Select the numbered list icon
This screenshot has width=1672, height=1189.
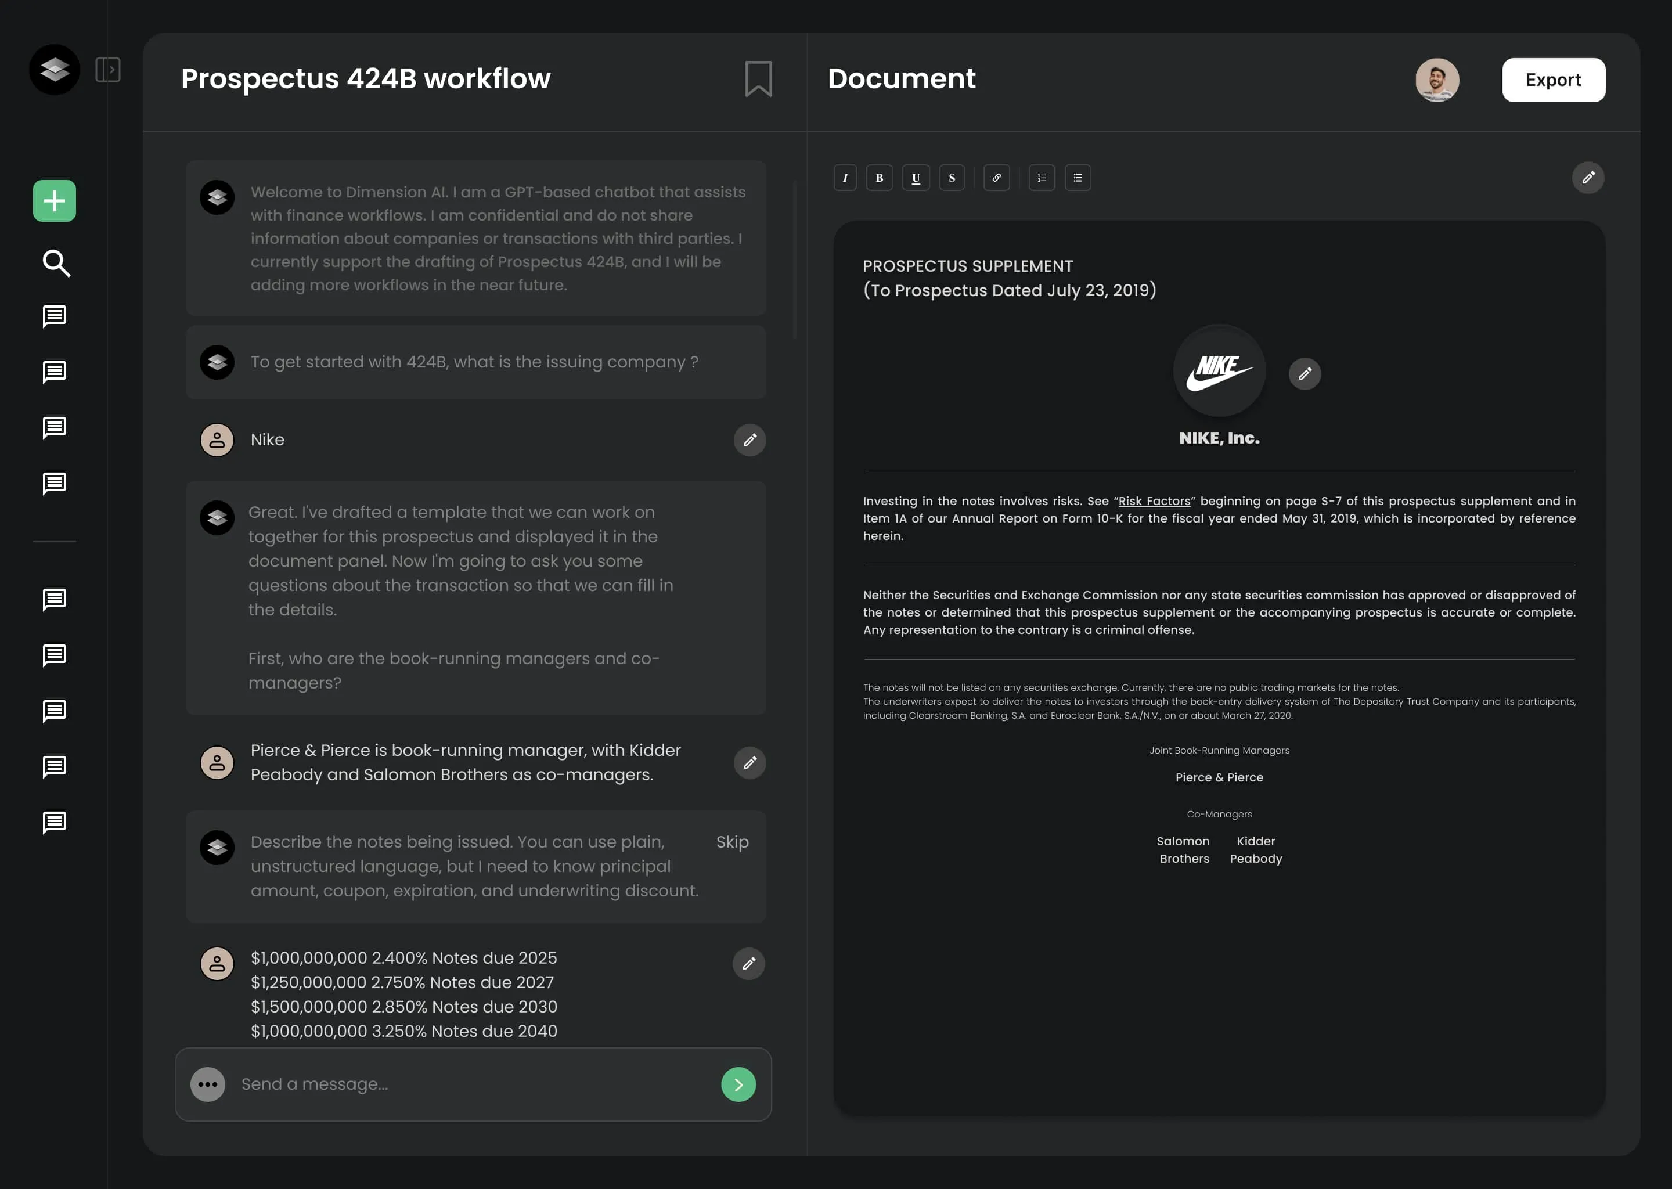click(x=1041, y=177)
